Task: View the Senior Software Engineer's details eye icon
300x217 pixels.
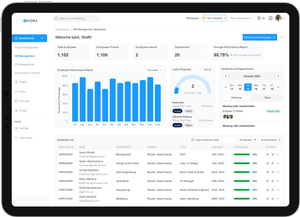Action: [268, 190]
